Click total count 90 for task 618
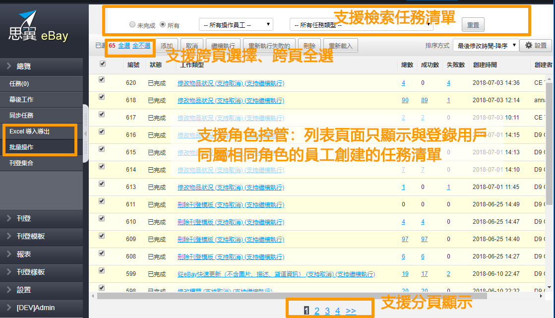This screenshot has height=318, width=555. (405, 100)
